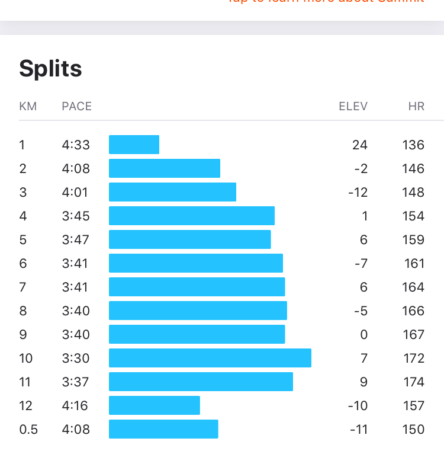Screen dimensions: 444x467
Task: Select the kilometer 1 pace bar
Action: pos(134,145)
